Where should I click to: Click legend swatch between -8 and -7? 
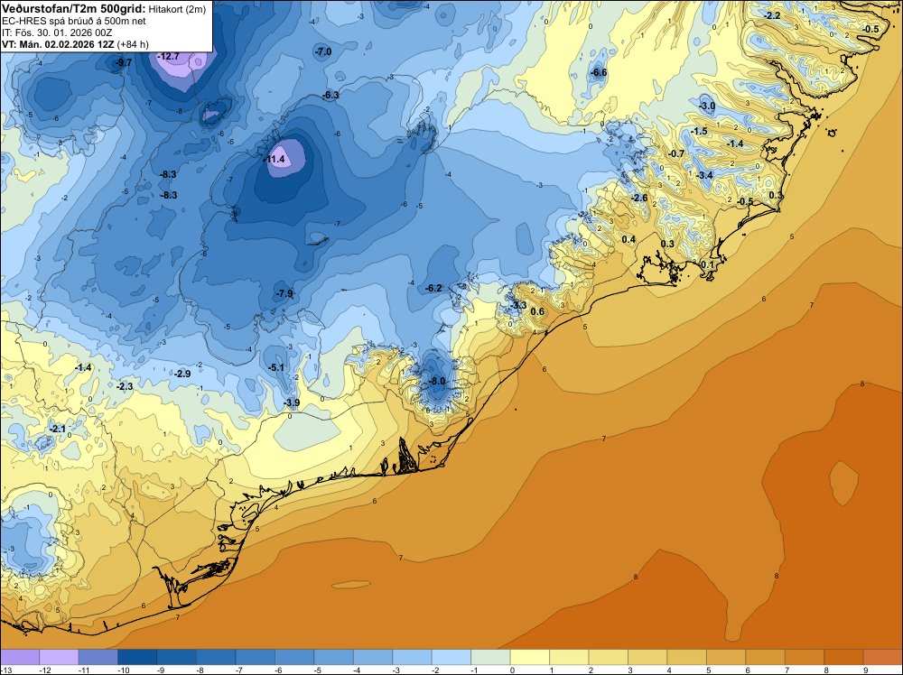tap(216, 658)
